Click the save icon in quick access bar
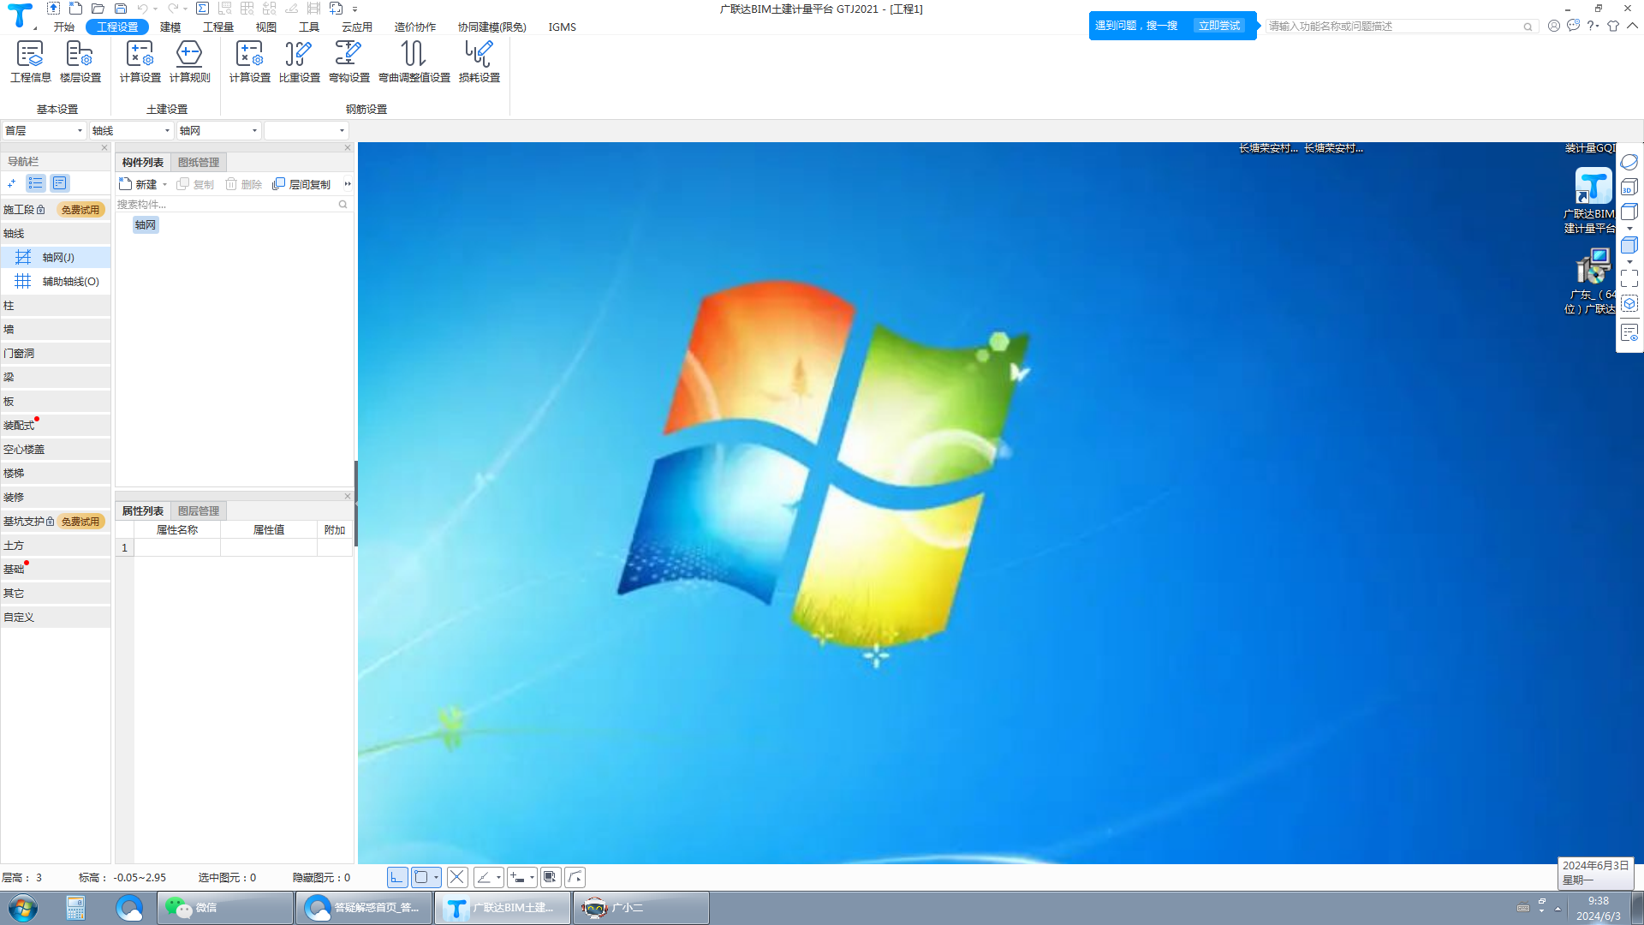This screenshot has width=1644, height=925. coord(121,9)
